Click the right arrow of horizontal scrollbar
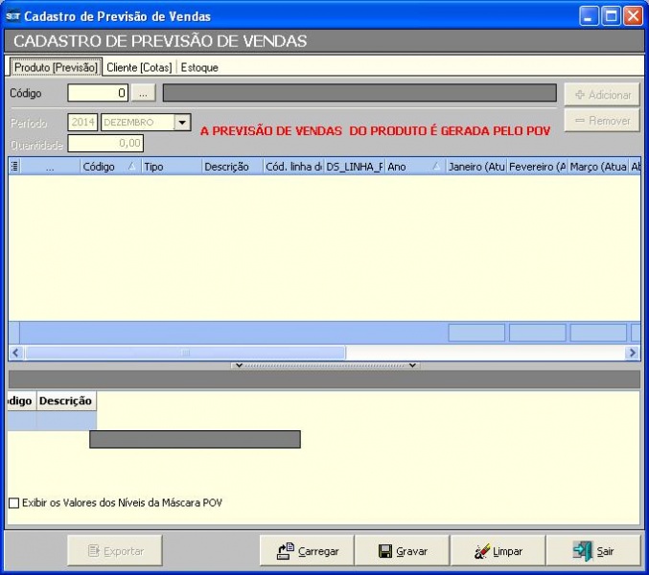649x575 pixels. (x=633, y=353)
